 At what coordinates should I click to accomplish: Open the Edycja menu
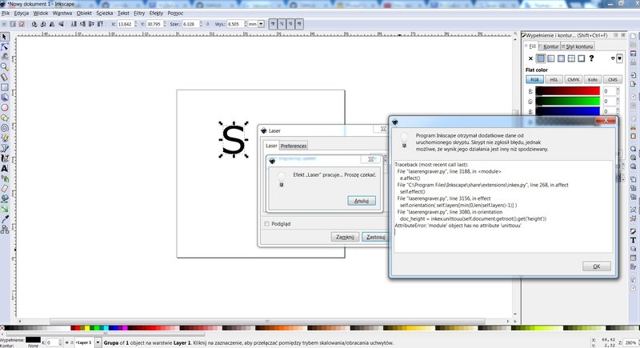(22, 13)
